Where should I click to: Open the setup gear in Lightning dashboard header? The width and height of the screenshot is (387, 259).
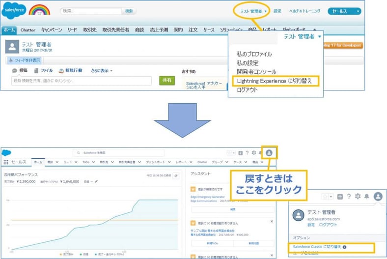click(x=254, y=153)
